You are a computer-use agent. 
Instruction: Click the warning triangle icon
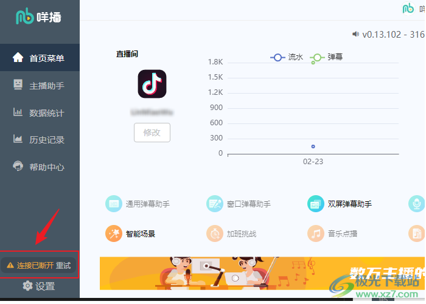click(10, 265)
